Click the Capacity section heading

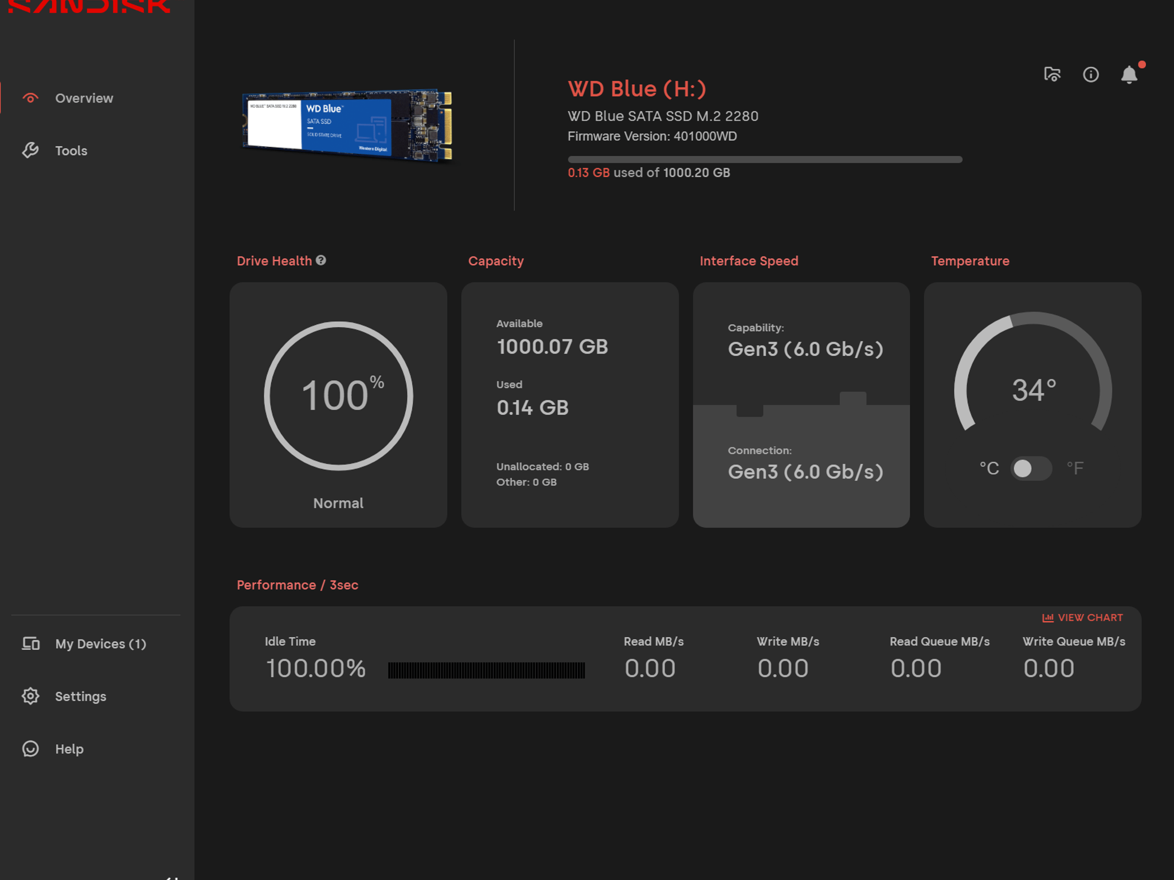click(x=496, y=261)
